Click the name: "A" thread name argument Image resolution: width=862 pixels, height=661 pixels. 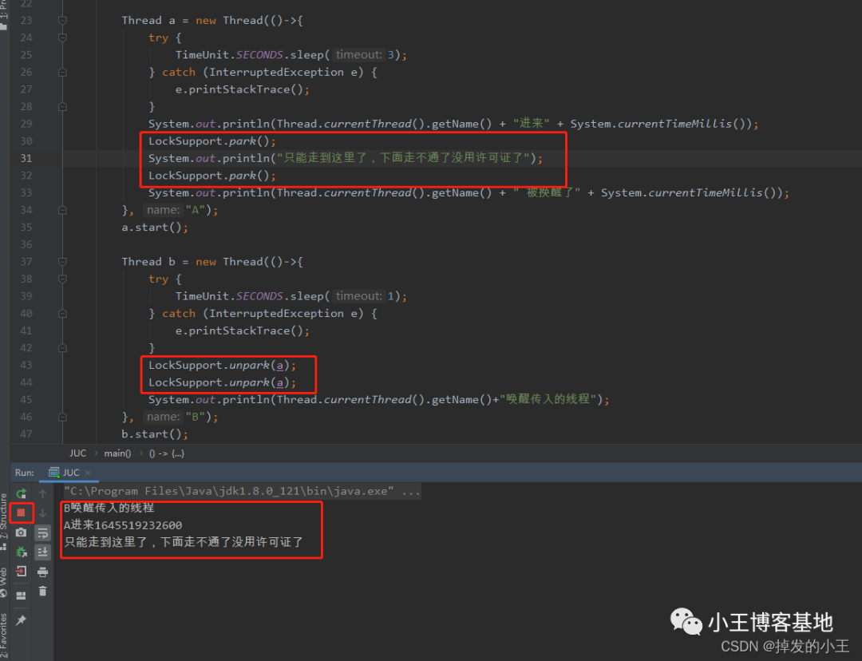[175, 210]
